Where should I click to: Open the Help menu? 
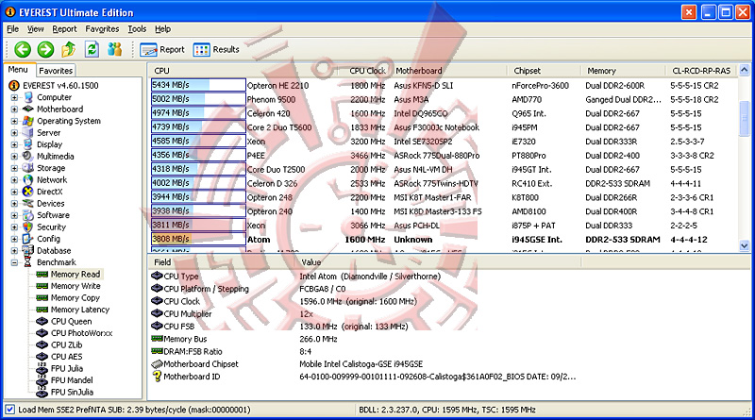[162, 29]
